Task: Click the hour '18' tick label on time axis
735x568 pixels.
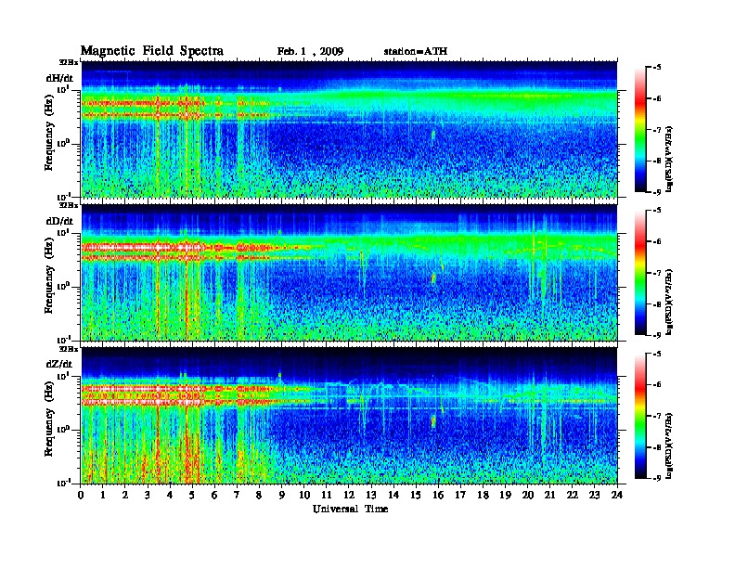Action: point(483,496)
